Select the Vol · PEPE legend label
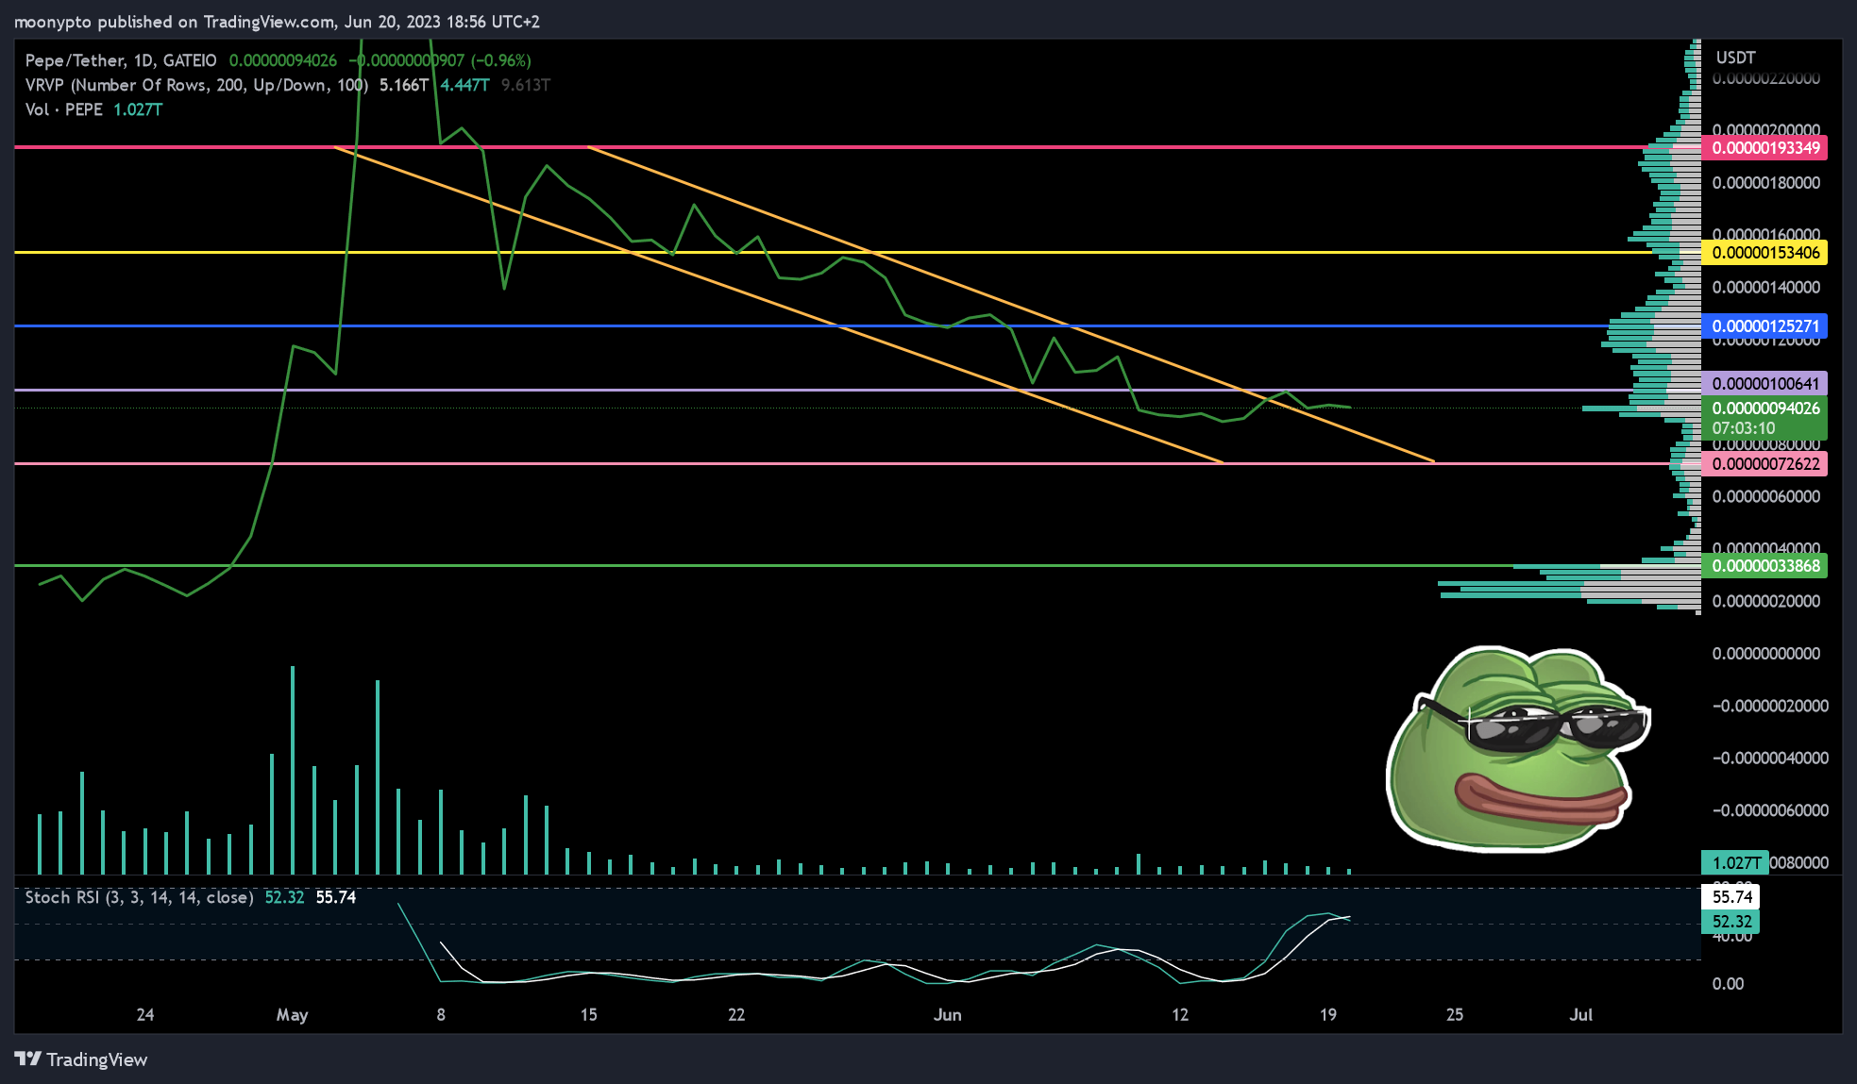The width and height of the screenshot is (1857, 1084). pyautogui.click(x=64, y=109)
